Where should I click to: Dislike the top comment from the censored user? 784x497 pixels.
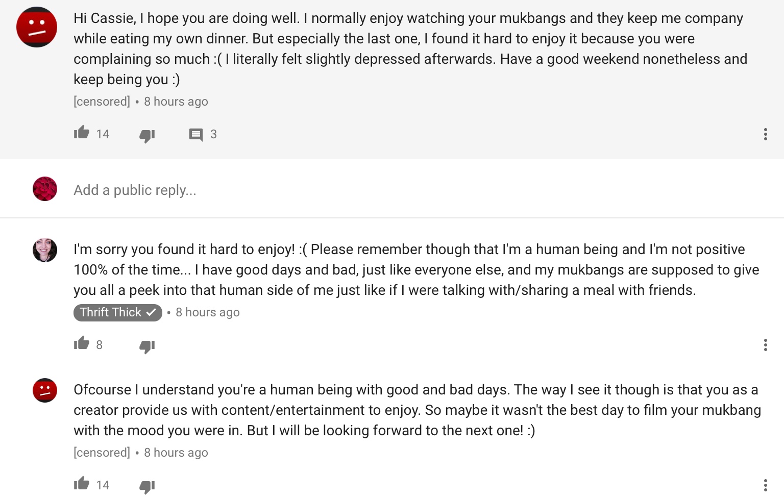pyautogui.click(x=147, y=135)
